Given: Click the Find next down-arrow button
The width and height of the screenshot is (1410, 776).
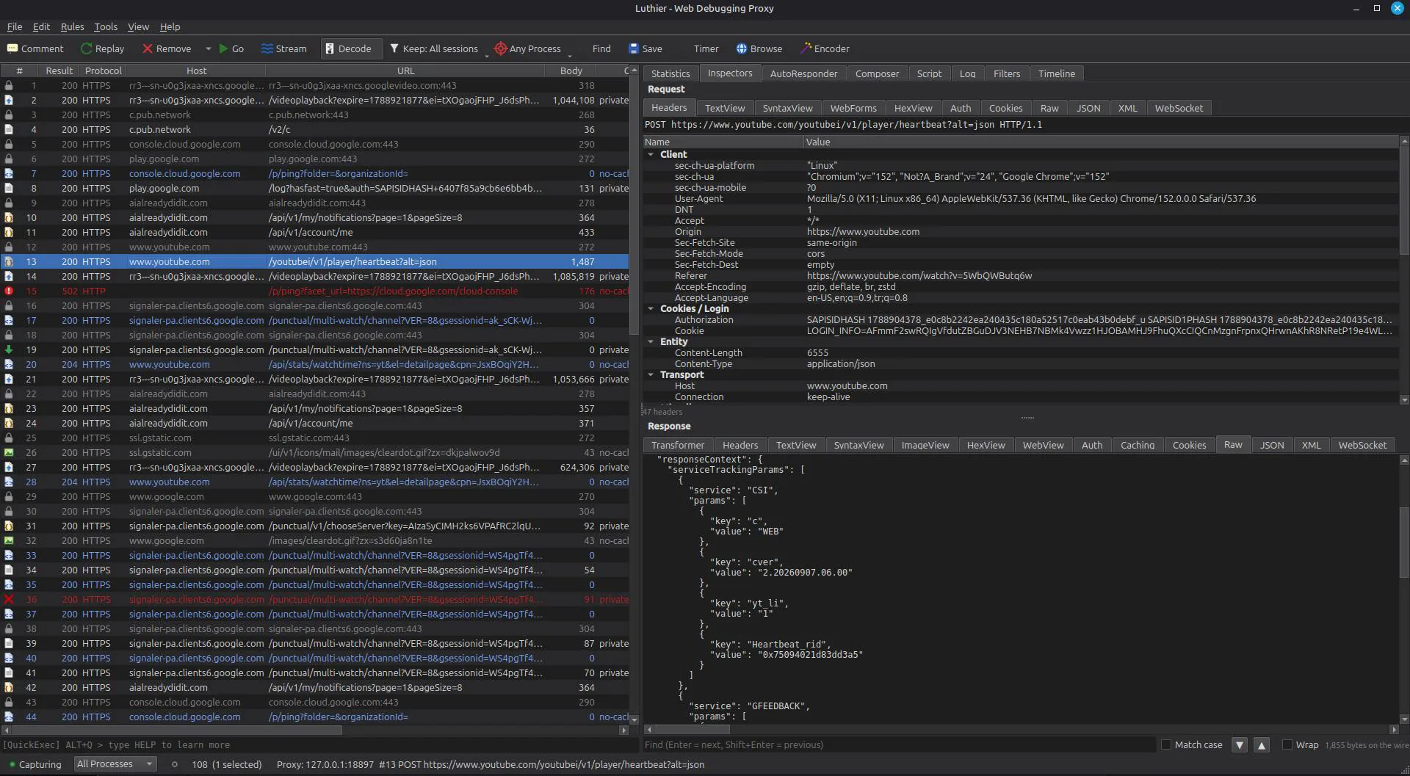Looking at the screenshot, I should 1240,744.
